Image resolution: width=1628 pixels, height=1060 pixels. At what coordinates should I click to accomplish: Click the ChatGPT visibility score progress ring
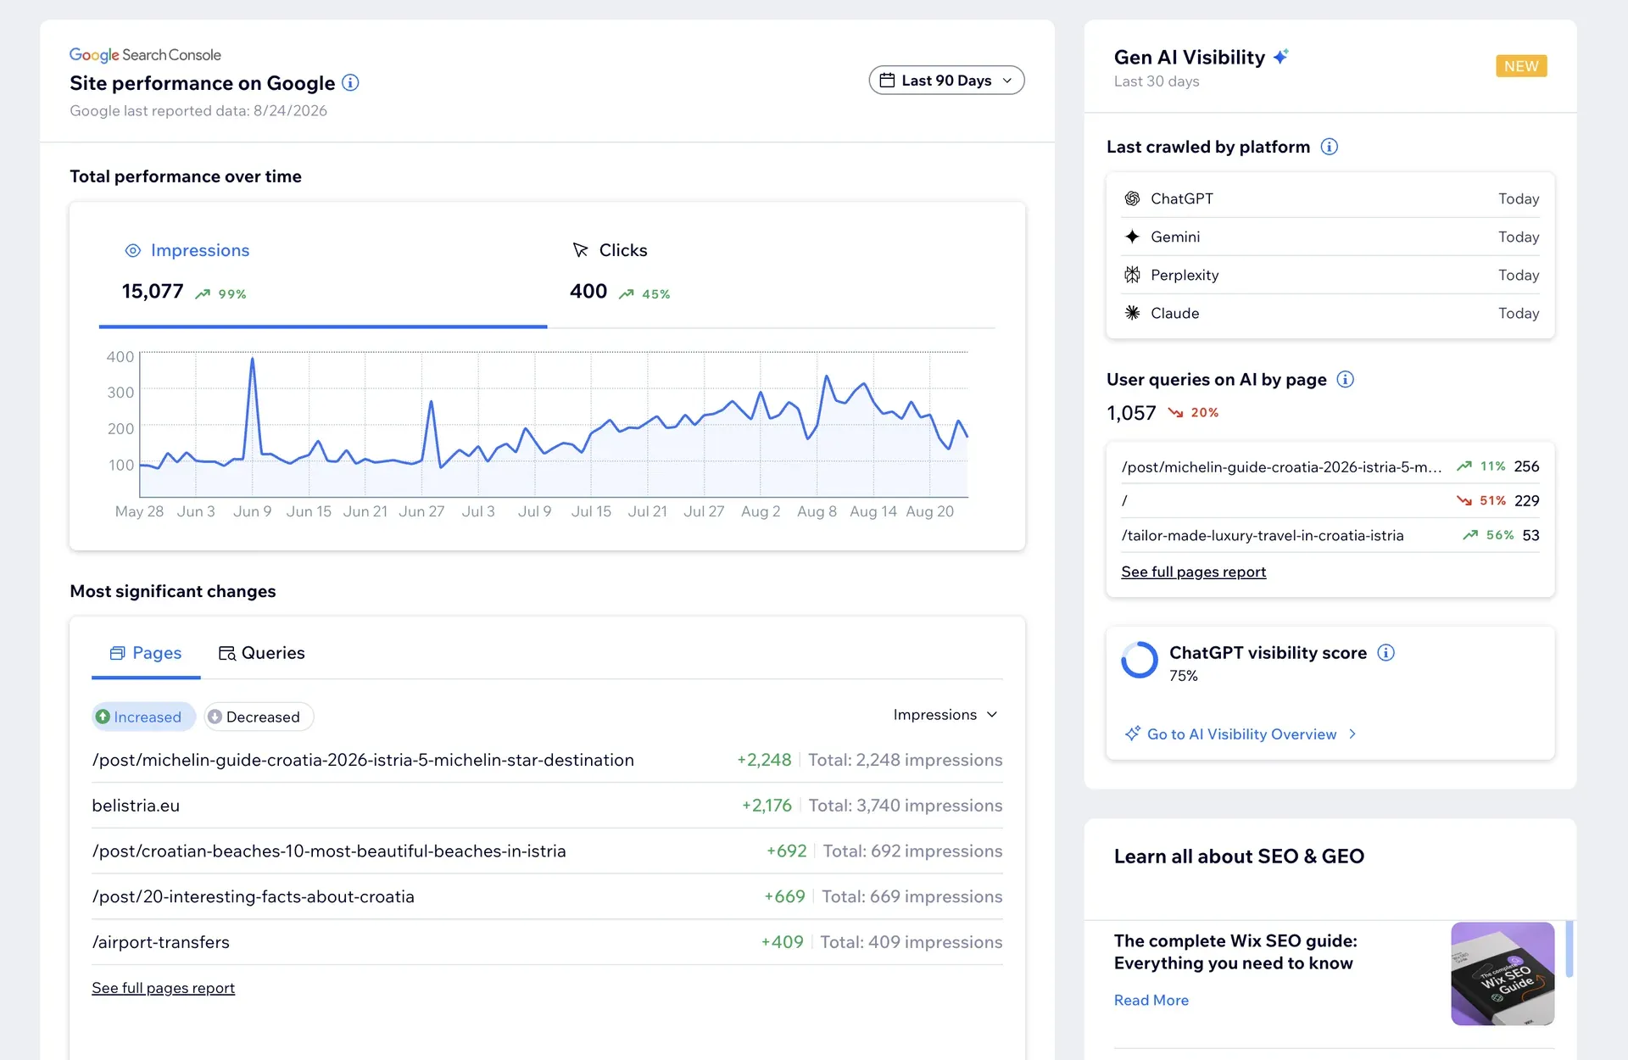(1140, 660)
